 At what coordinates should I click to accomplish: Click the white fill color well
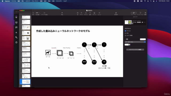[x=127, y=45]
